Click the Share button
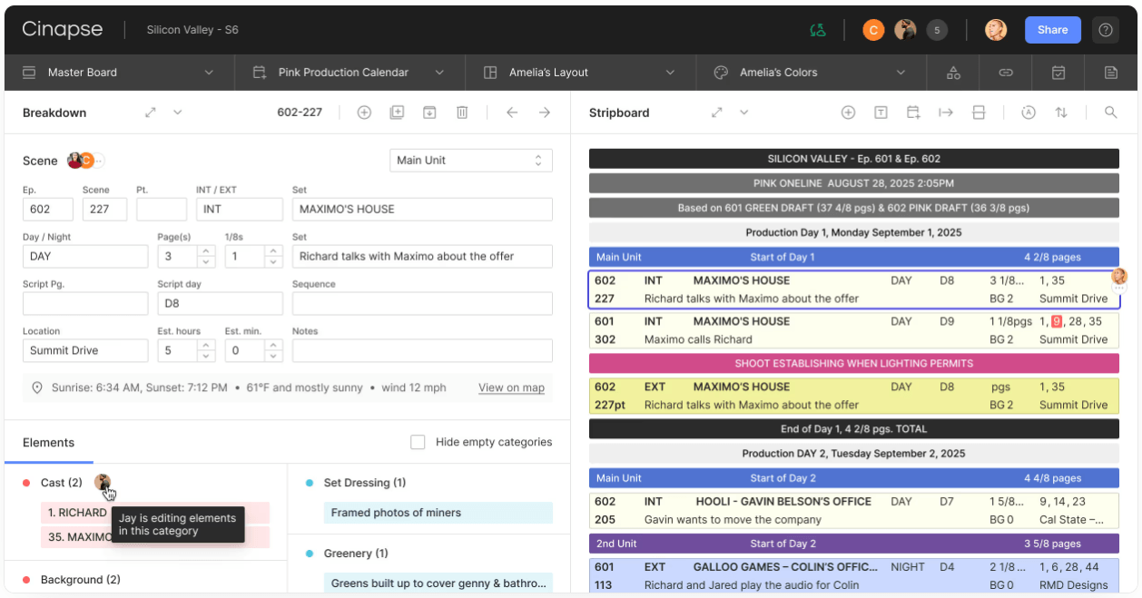 tap(1053, 30)
